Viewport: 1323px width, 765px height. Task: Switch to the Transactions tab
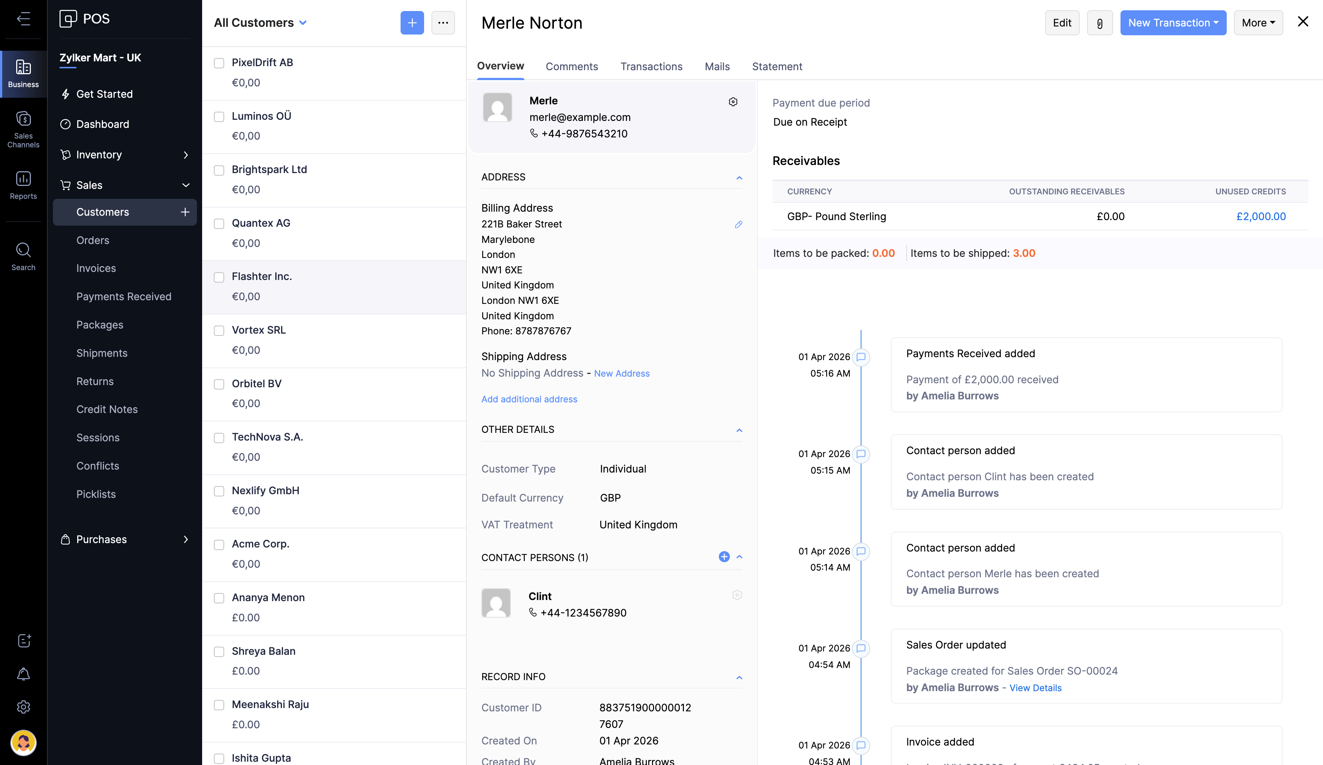(x=651, y=67)
